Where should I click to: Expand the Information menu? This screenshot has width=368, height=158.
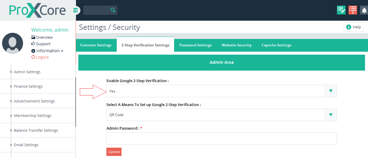[x=47, y=51]
